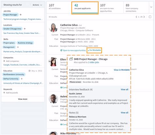155x135 pixels.
Task: Switch to the 107 all candidates tab
Action: tap(59, 7)
